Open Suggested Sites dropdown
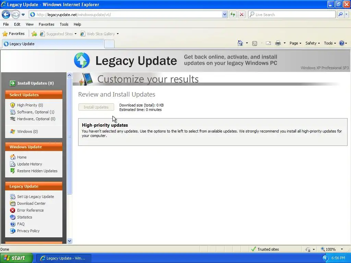 (x=58, y=34)
